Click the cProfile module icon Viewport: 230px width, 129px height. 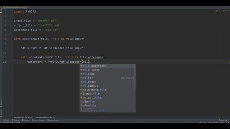click(x=82, y=105)
